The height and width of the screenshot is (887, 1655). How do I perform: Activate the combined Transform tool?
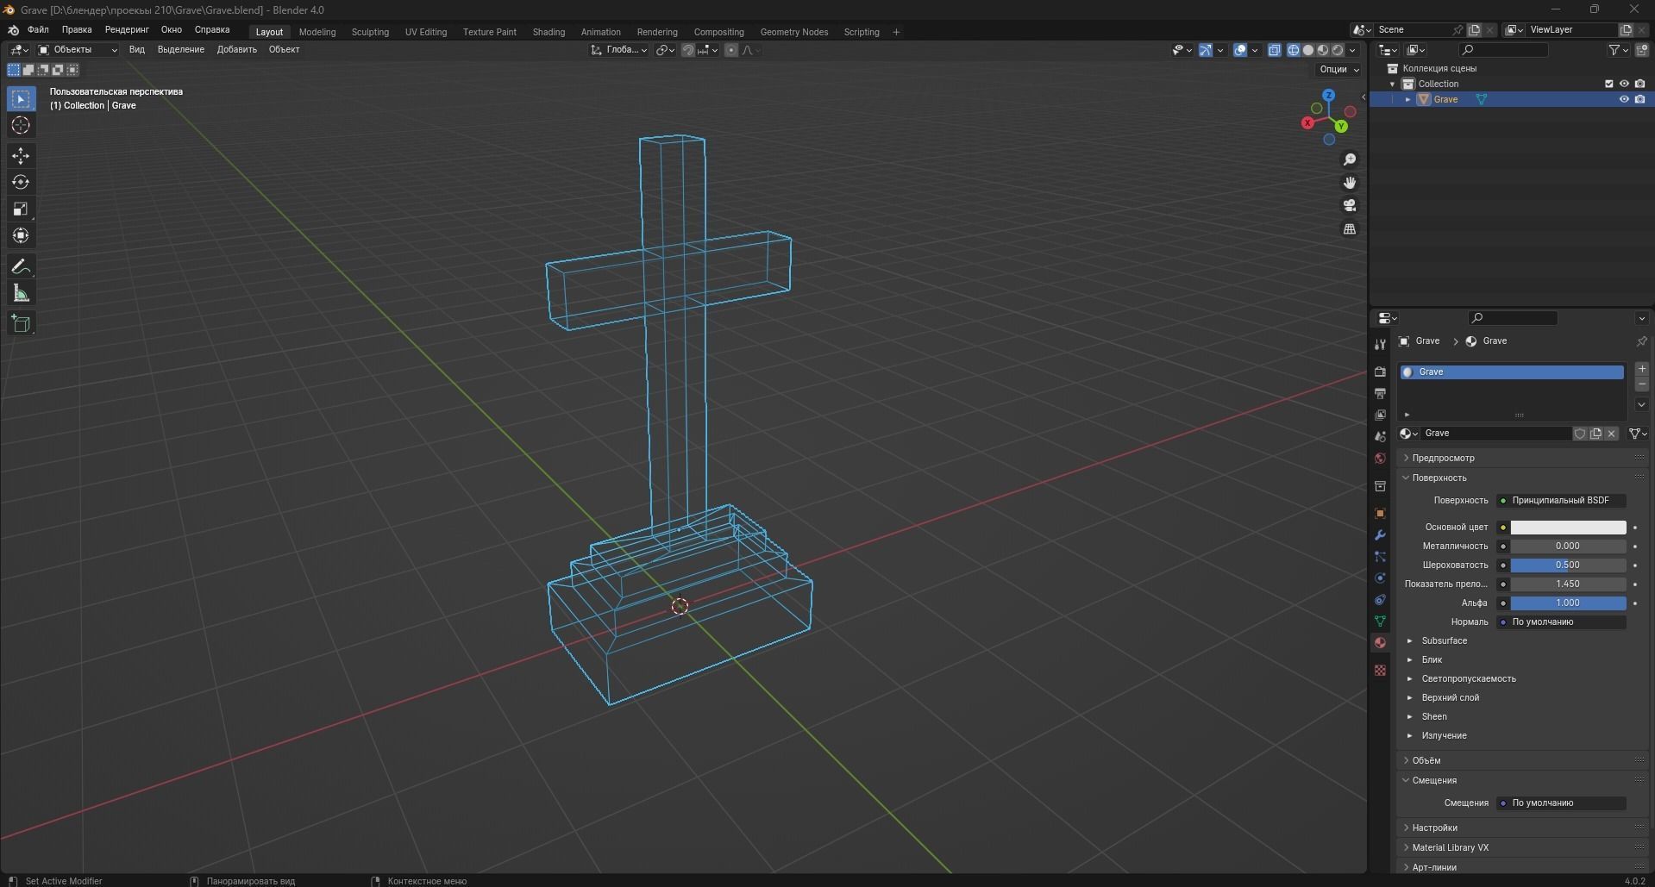21,236
